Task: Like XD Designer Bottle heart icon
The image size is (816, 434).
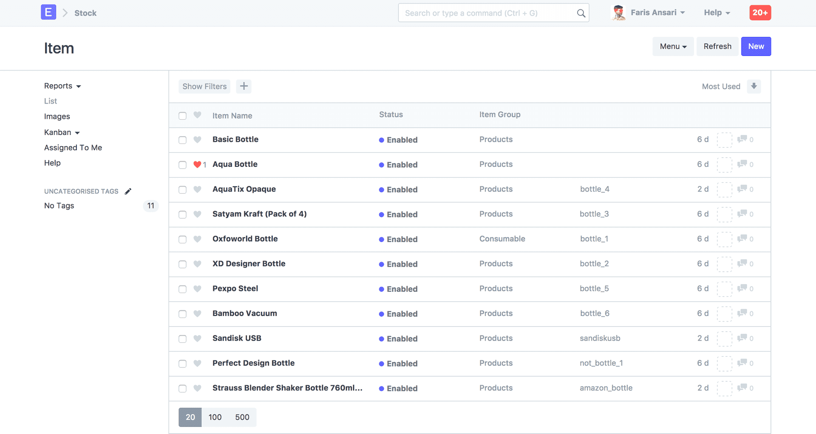Action: point(197,264)
